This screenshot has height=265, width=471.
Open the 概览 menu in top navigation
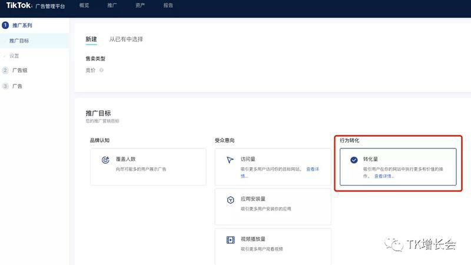(85, 6)
